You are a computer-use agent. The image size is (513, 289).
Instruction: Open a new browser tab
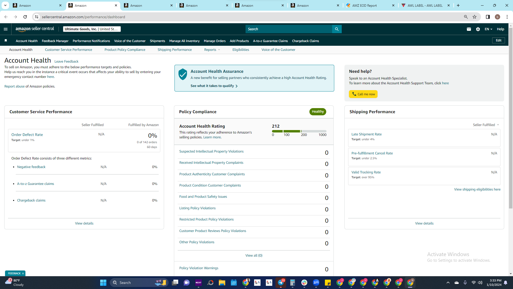tap(458, 5)
